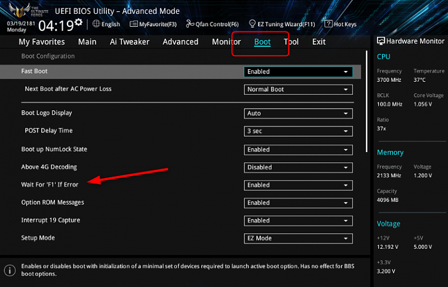Screen dimensions: 448x287
Task: Select POST Delay Time label
Action: tap(48, 131)
